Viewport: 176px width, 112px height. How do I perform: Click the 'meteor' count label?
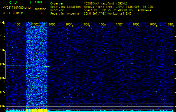coord(40,9)
